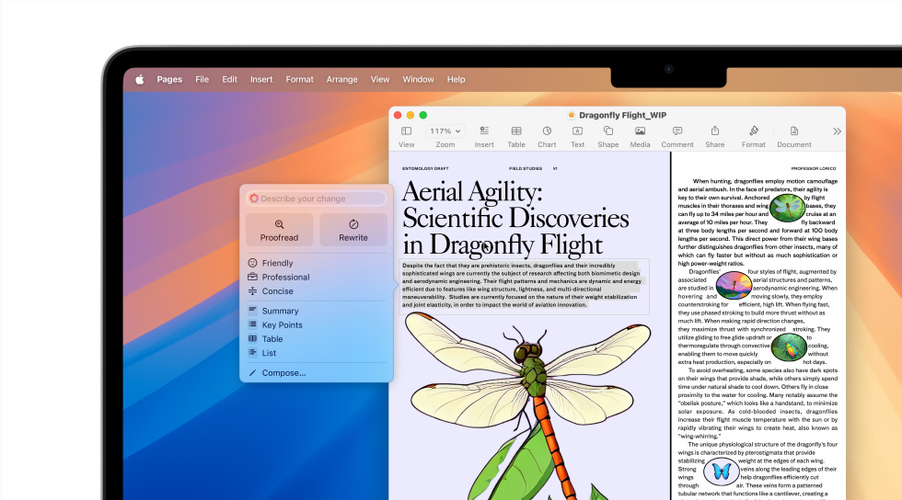Click the green beetle inline image
The height and width of the screenshot is (500, 902).
[788, 347]
